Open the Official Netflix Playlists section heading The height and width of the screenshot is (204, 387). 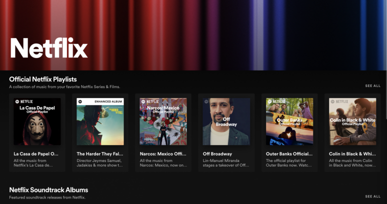point(43,79)
